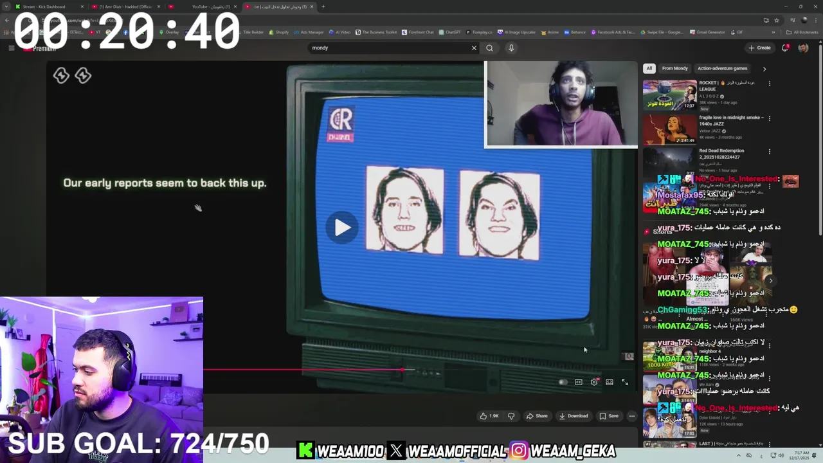Click the first spark icon on the video
The height and width of the screenshot is (463, 823).
(x=61, y=76)
